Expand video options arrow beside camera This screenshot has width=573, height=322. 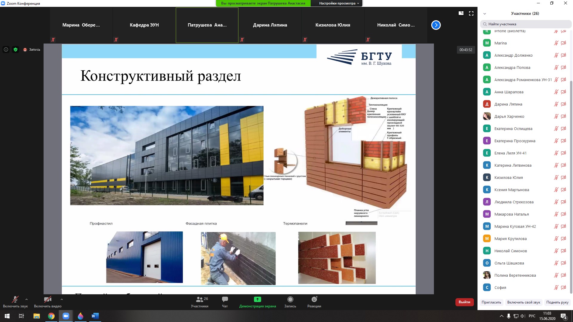coord(61,299)
